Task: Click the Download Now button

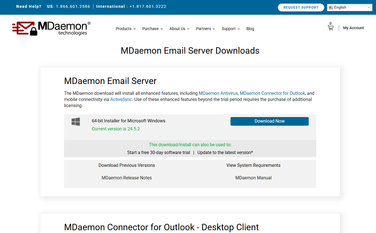Action: [269, 121]
